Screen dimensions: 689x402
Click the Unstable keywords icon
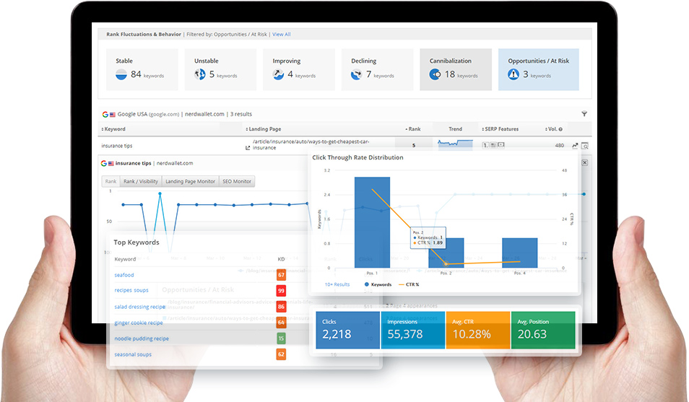[200, 74]
